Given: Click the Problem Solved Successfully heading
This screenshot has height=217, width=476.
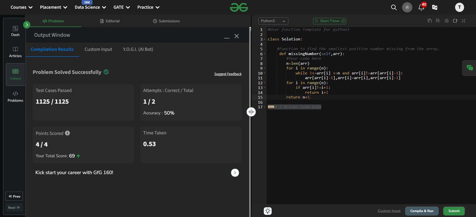Looking at the screenshot, I should click(x=67, y=72).
